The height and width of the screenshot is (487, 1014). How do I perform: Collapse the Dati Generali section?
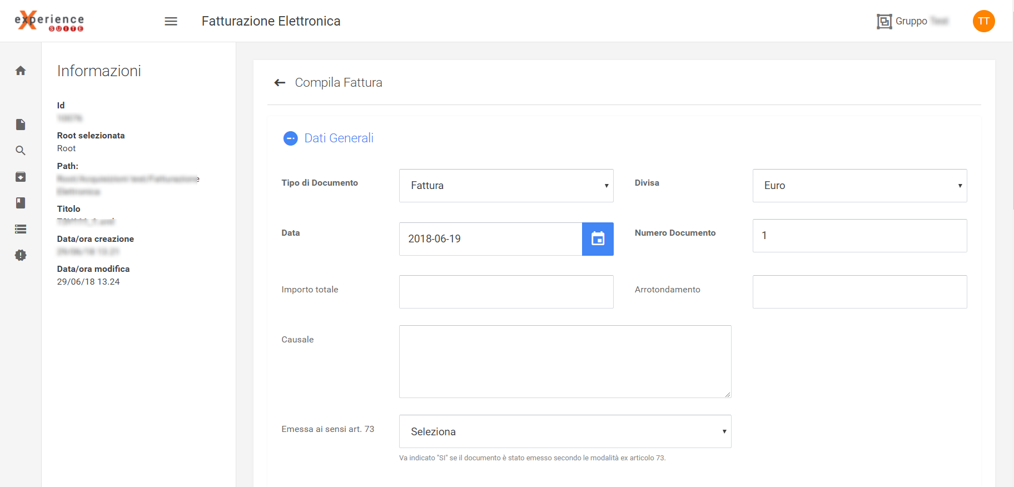click(291, 138)
